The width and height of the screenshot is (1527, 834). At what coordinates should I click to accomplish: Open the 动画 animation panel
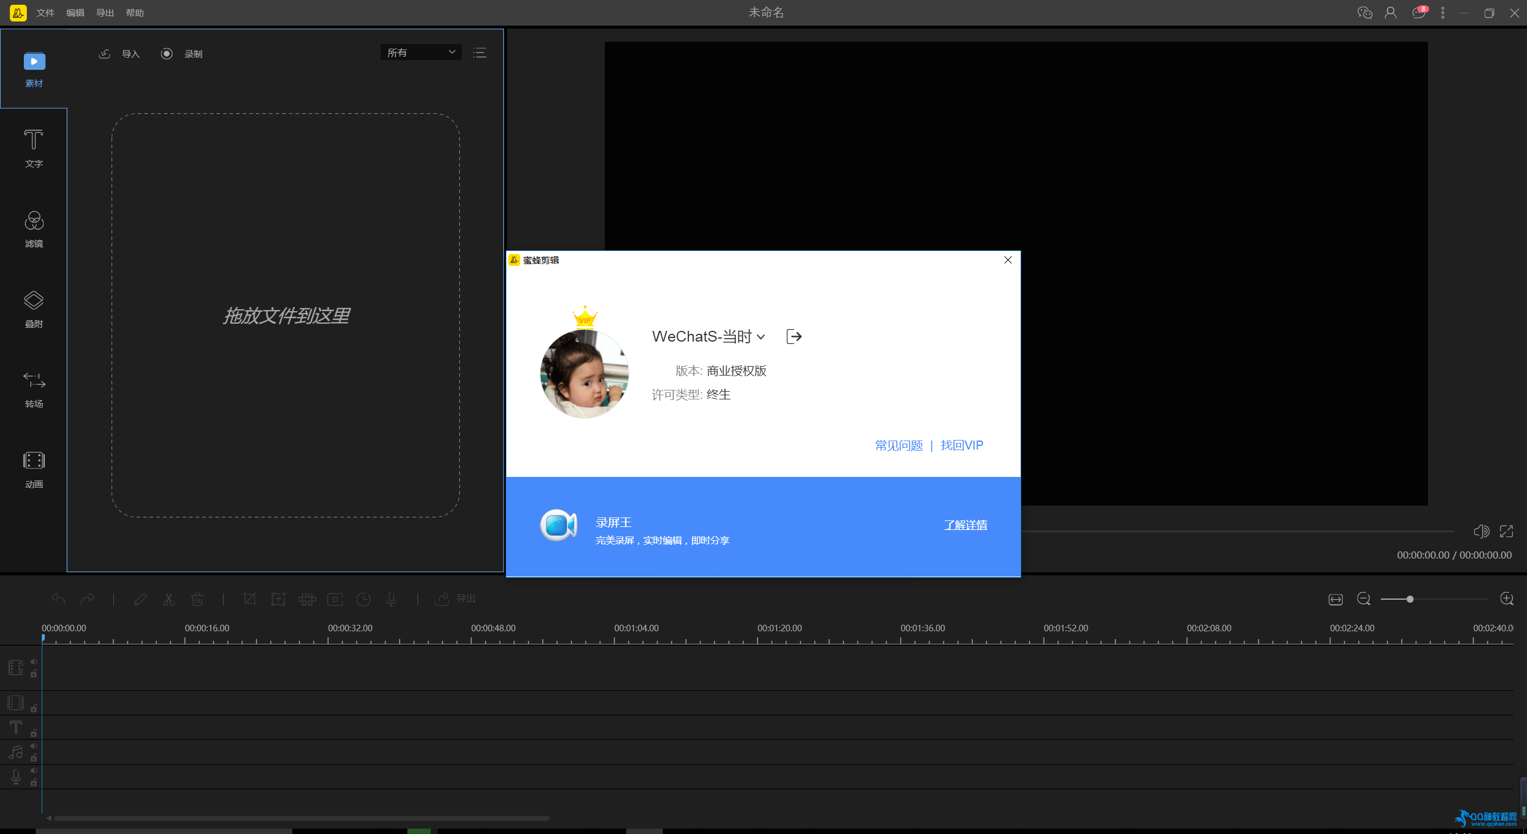pyautogui.click(x=34, y=469)
